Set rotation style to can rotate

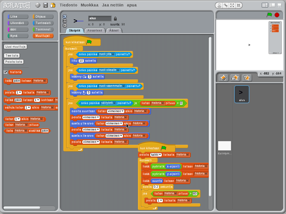[x=65, y=16]
